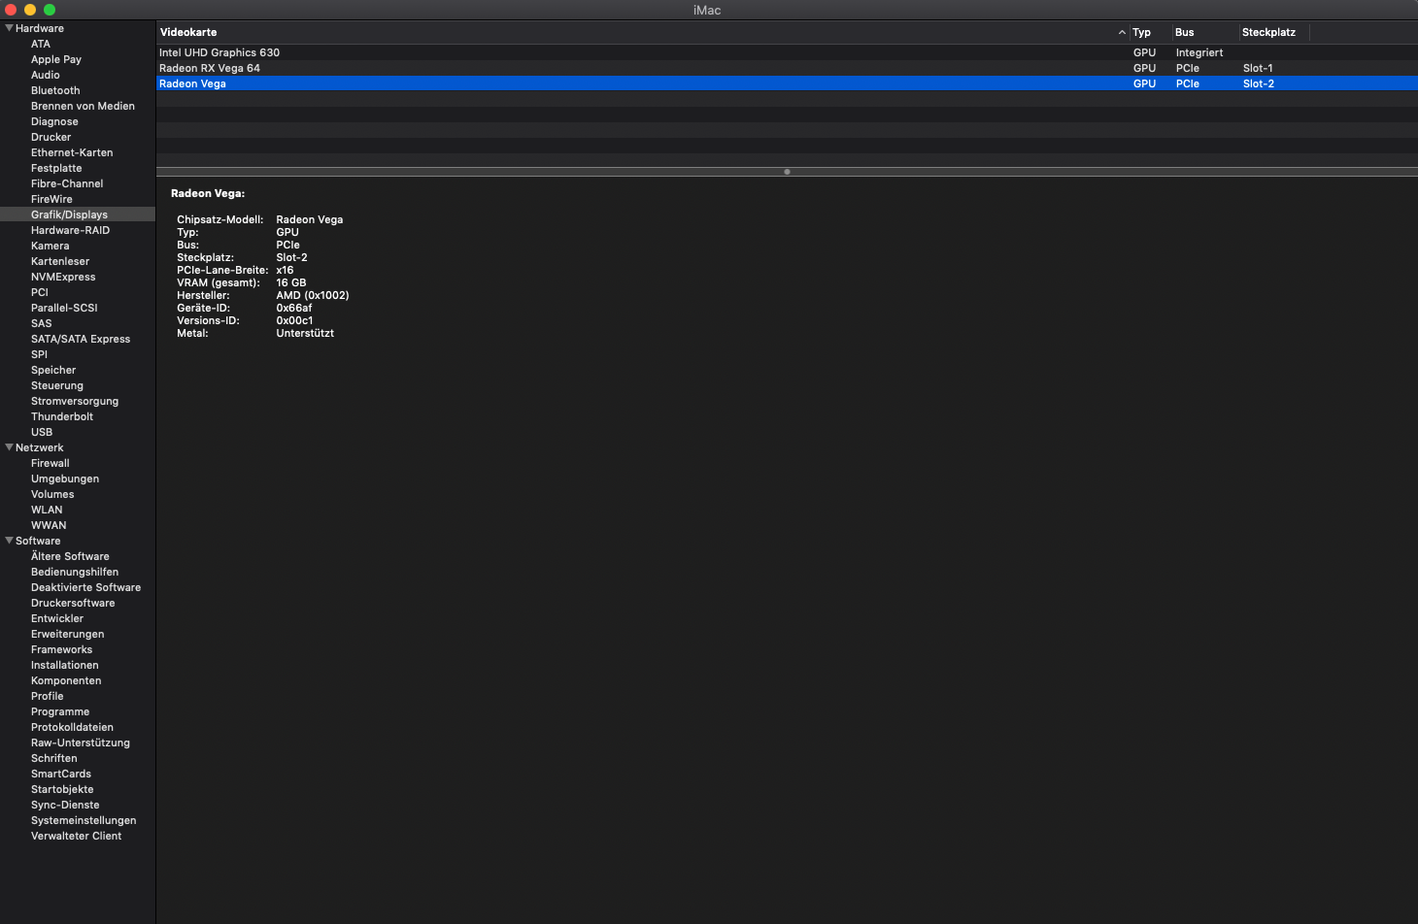Image resolution: width=1418 pixels, height=924 pixels.
Task: Open the Firewall network item
Action: coord(51,463)
